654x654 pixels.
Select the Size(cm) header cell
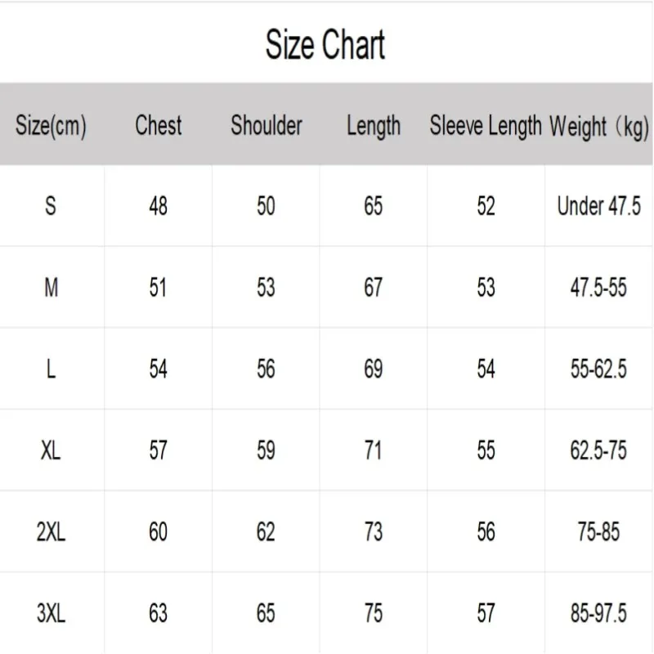click(51, 126)
